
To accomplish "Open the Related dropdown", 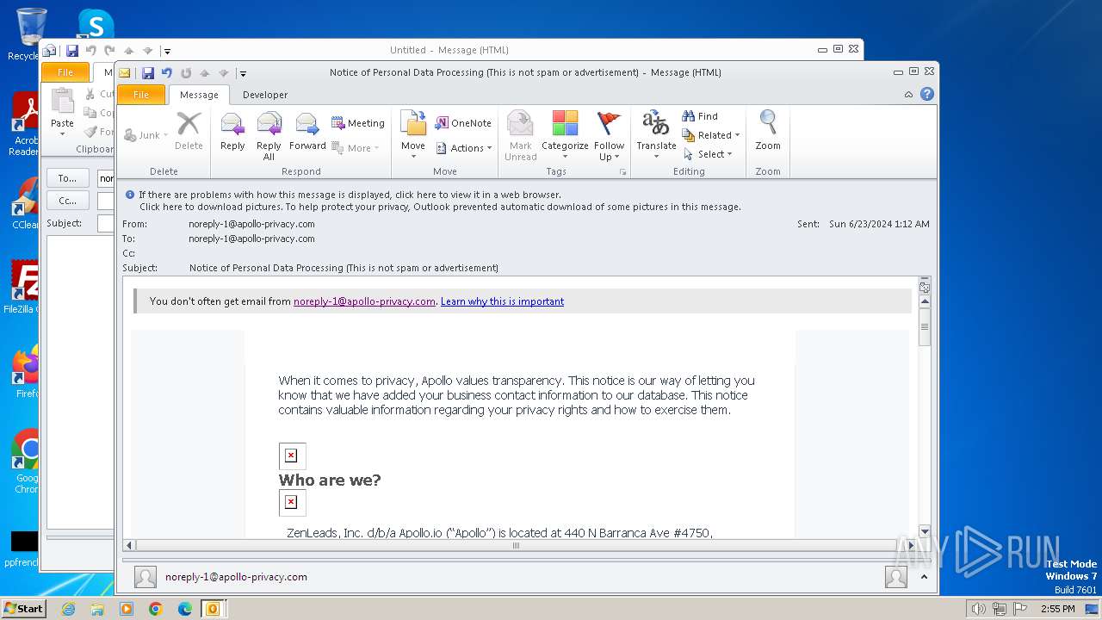I will 711,135.
